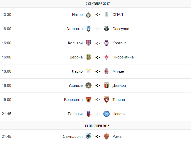
Task: Click the Genoa club crest
Action: click(107, 86)
